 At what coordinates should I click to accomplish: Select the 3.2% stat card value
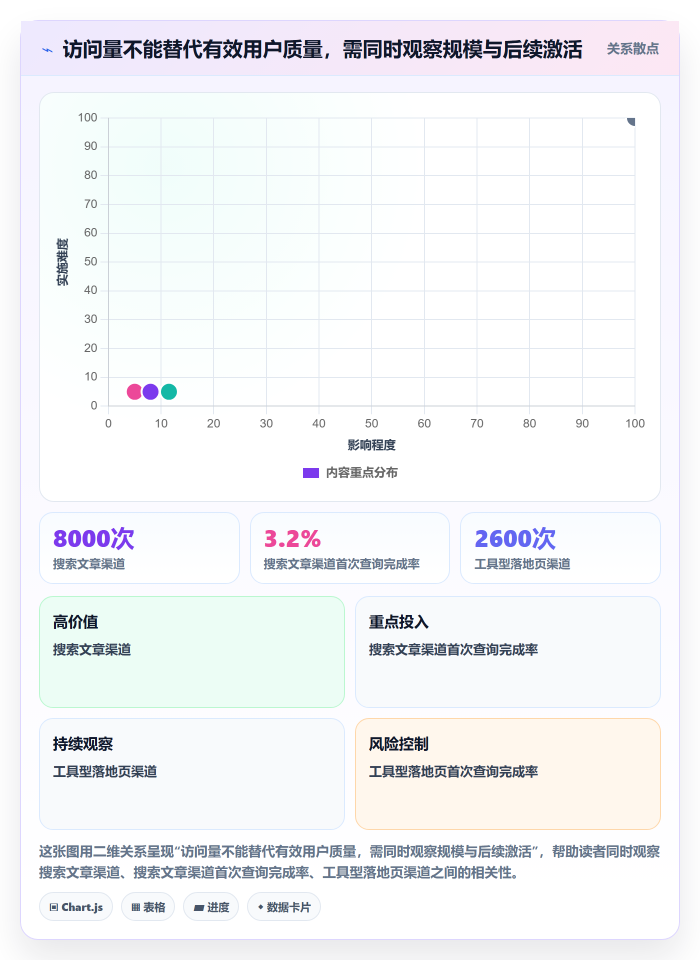[292, 539]
